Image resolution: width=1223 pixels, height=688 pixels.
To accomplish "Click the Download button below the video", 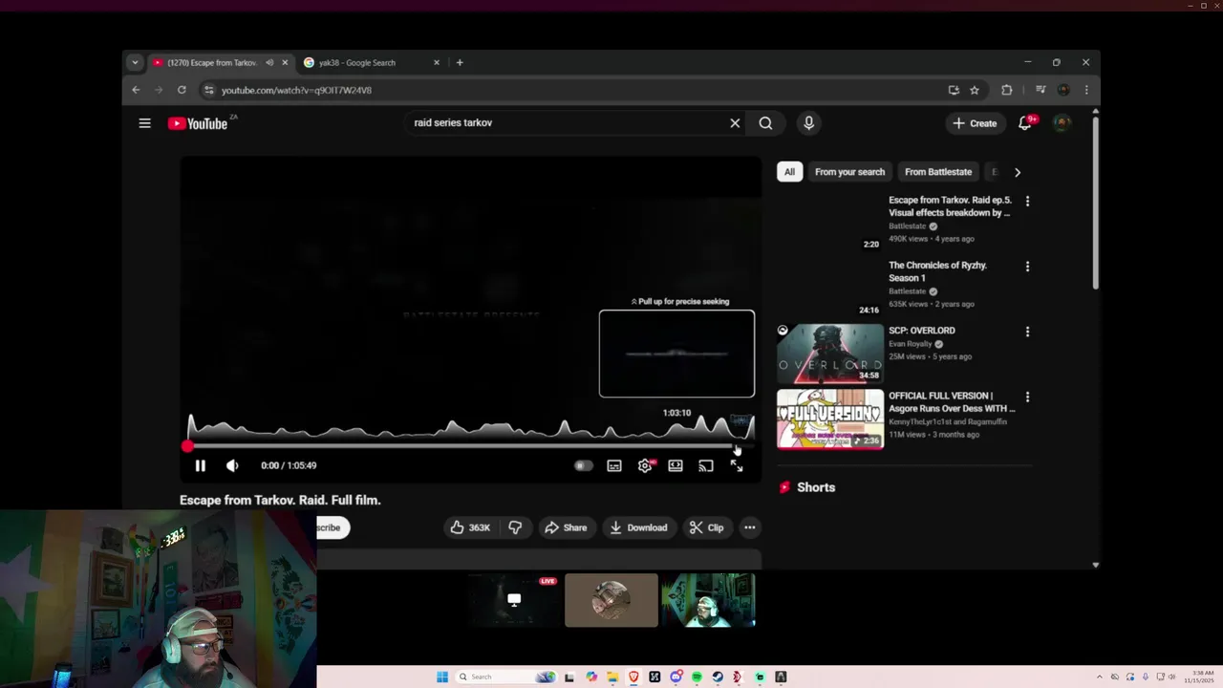I will (x=638, y=527).
